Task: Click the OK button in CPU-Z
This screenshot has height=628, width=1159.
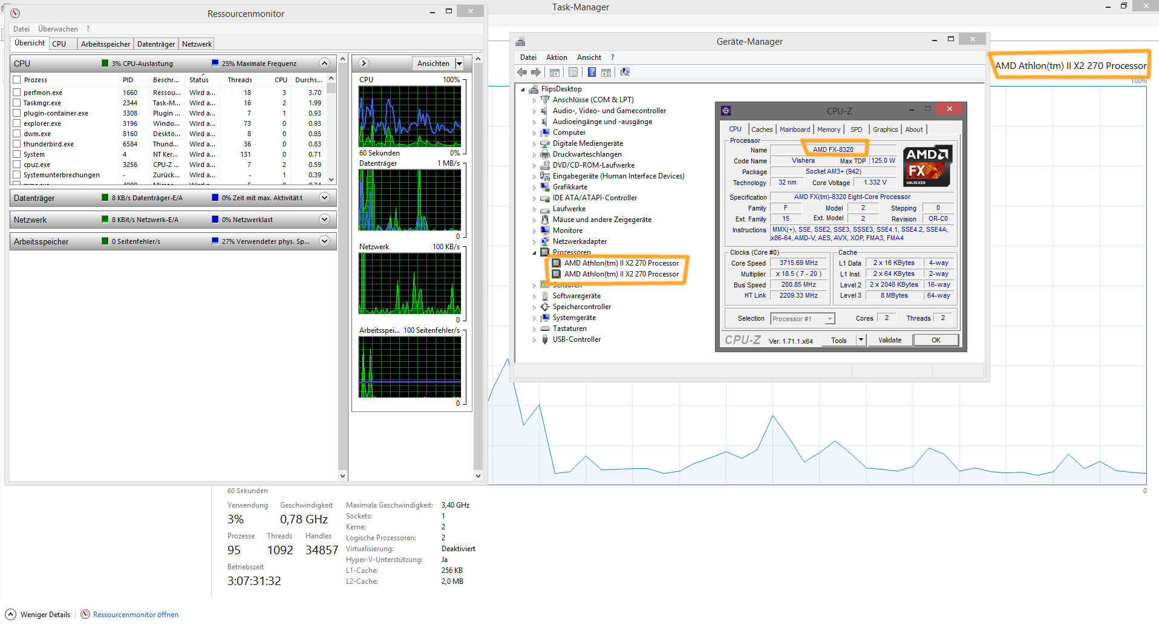Action: click(x=936, y=340)
